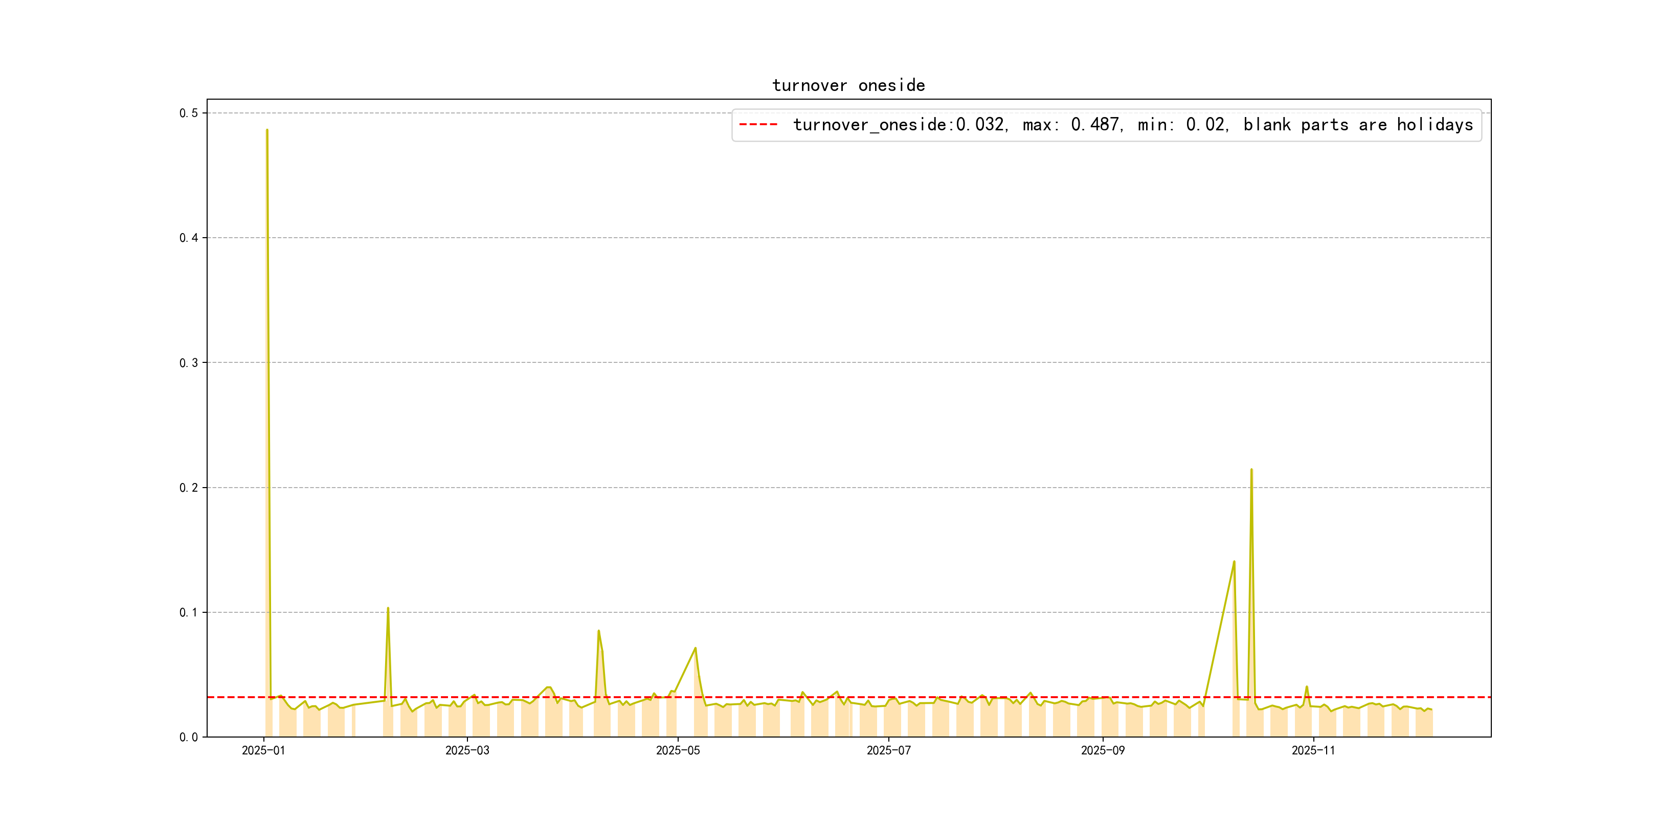Click the October spike peak above 0.2
Screen dimensions: 1657x828
point(1251,469)
